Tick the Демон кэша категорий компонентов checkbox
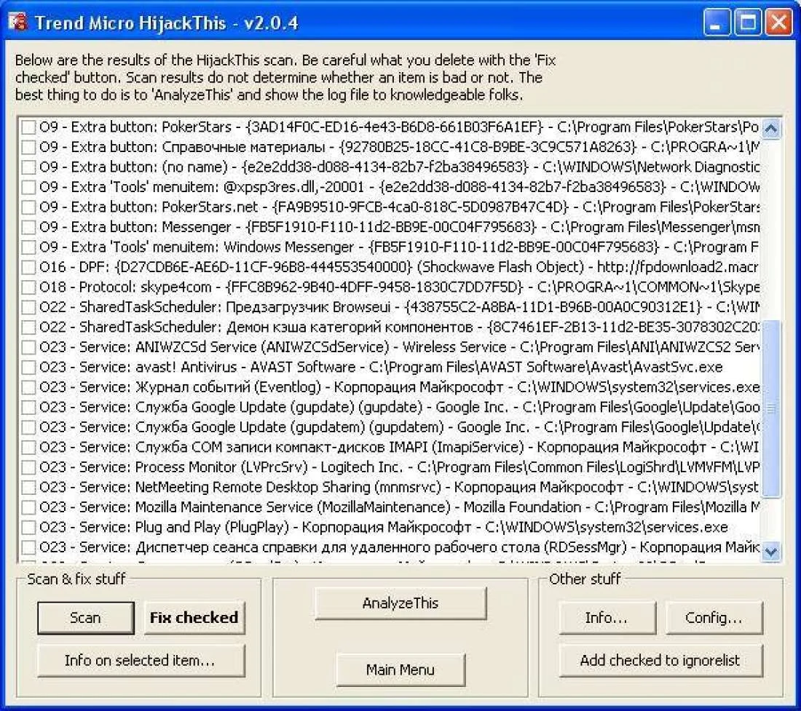This screenshot has height=711, width=801. 28,327
